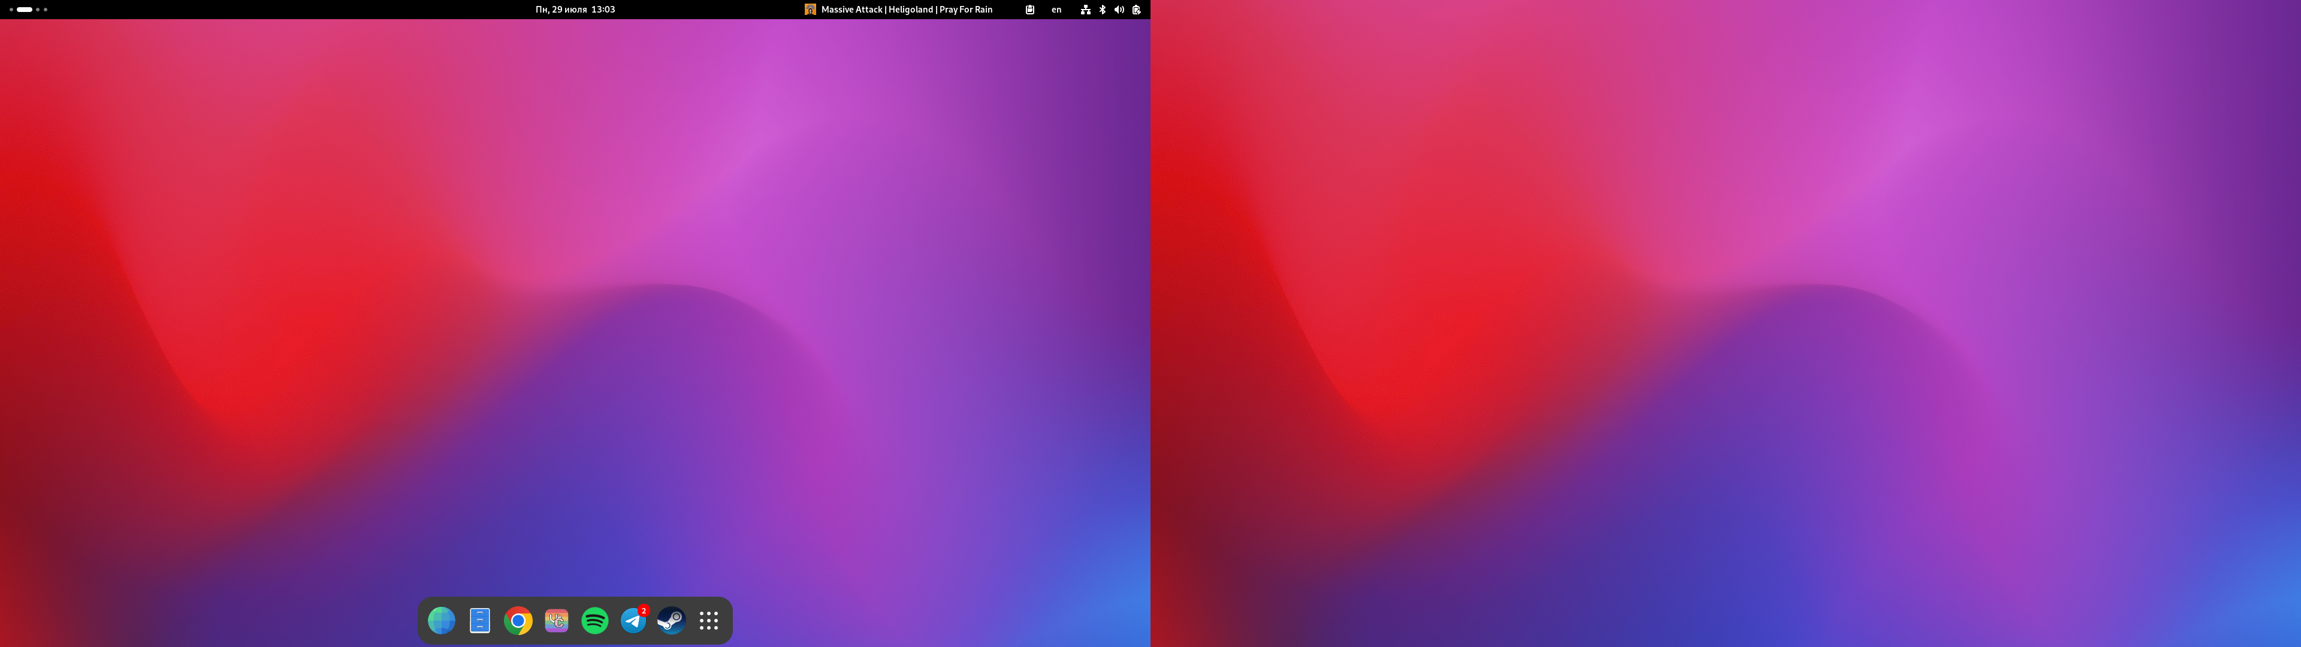Viewport: 2301px width, 647px height.
Task: Click the red Telegram notification badge
Action: [x=643, y=610]
